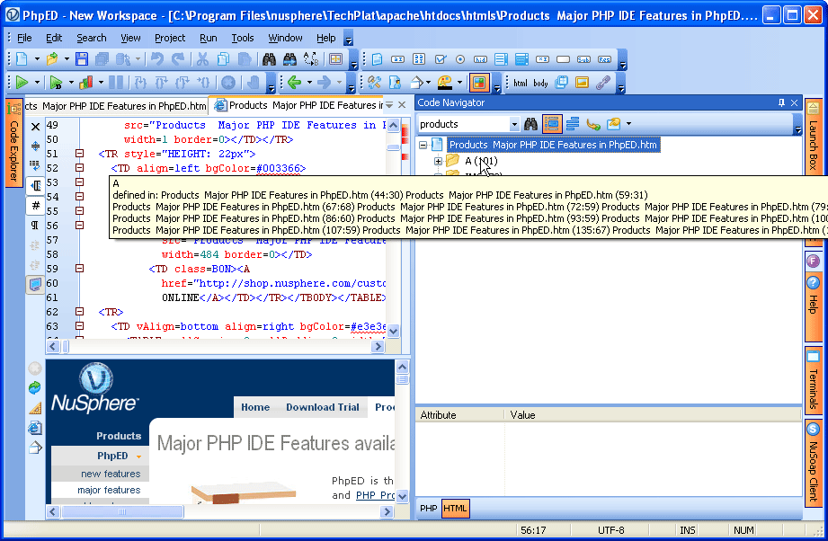828x541 pixels.
Task: Click the Home link in preview
Action: click(x=255, y=407)
